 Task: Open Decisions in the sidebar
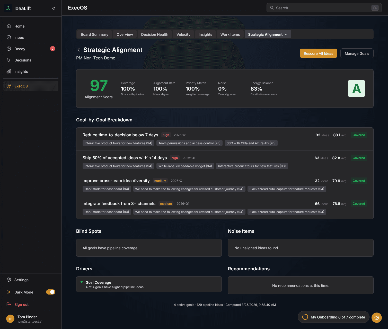click(x=31, y=60)
